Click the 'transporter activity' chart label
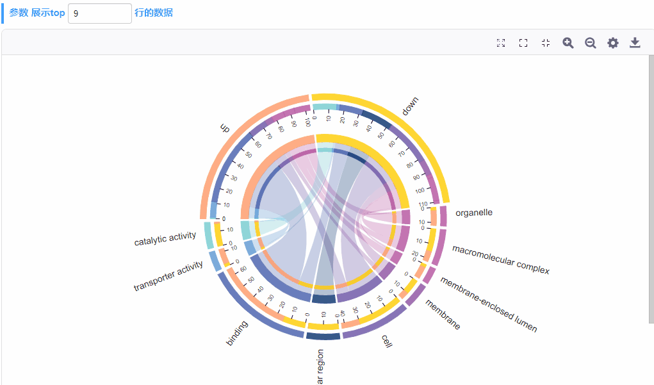Viewport: 654px width, 385px height. (168, 275)
